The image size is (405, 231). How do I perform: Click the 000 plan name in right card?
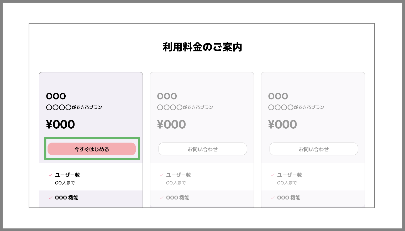point(278,96)
